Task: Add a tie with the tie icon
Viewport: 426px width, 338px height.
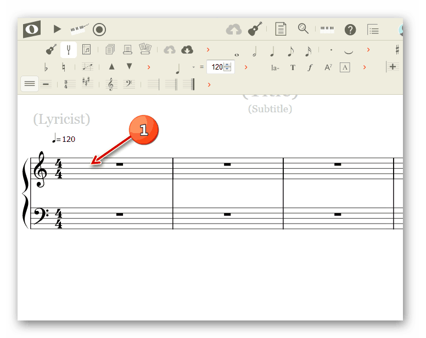Action: tap(349, 52)
